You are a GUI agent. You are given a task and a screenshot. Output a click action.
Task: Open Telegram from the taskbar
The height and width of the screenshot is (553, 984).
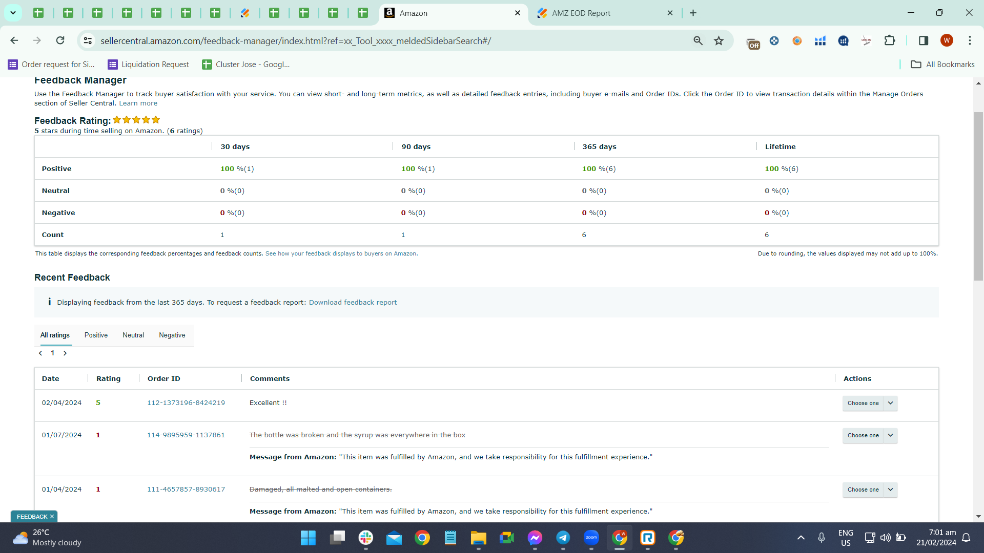point(563,538)
